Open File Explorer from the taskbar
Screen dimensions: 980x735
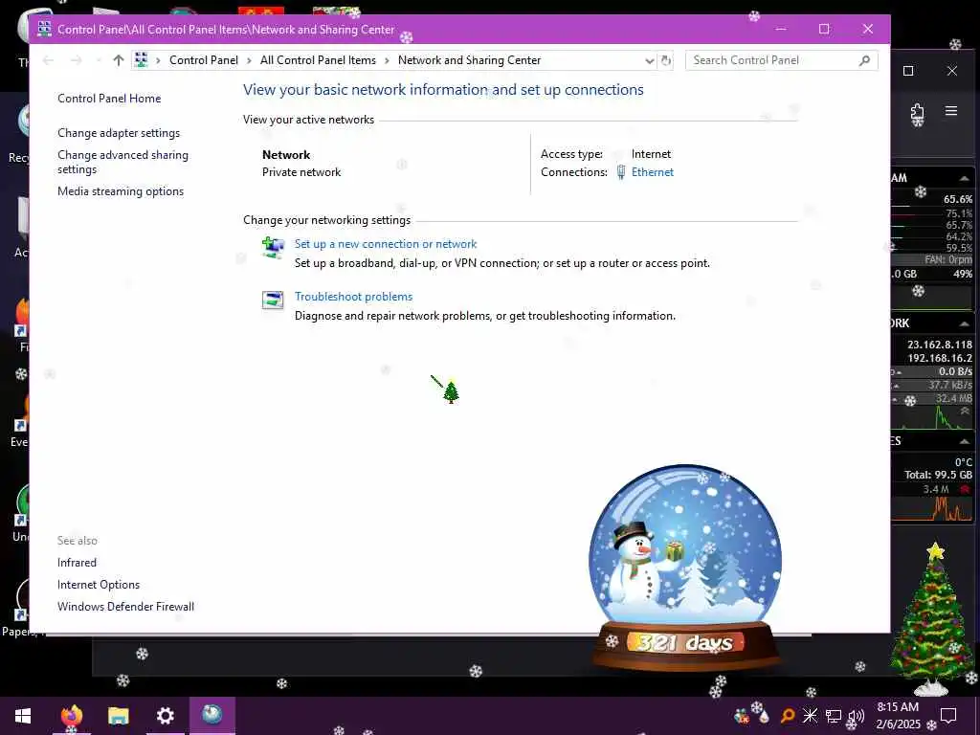pos(118,716)
